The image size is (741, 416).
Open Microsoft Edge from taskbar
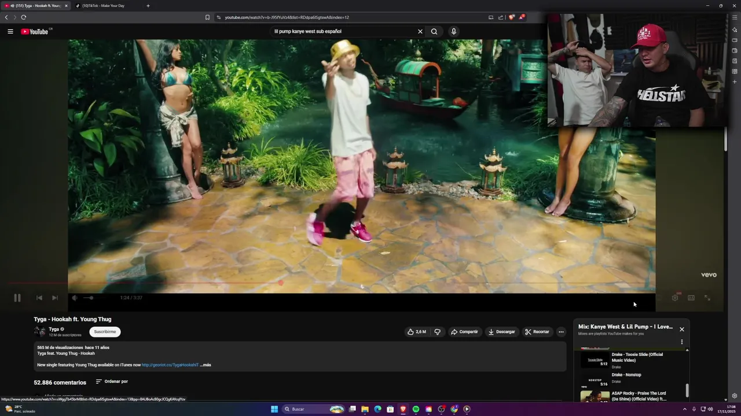(x=377, y=409)
